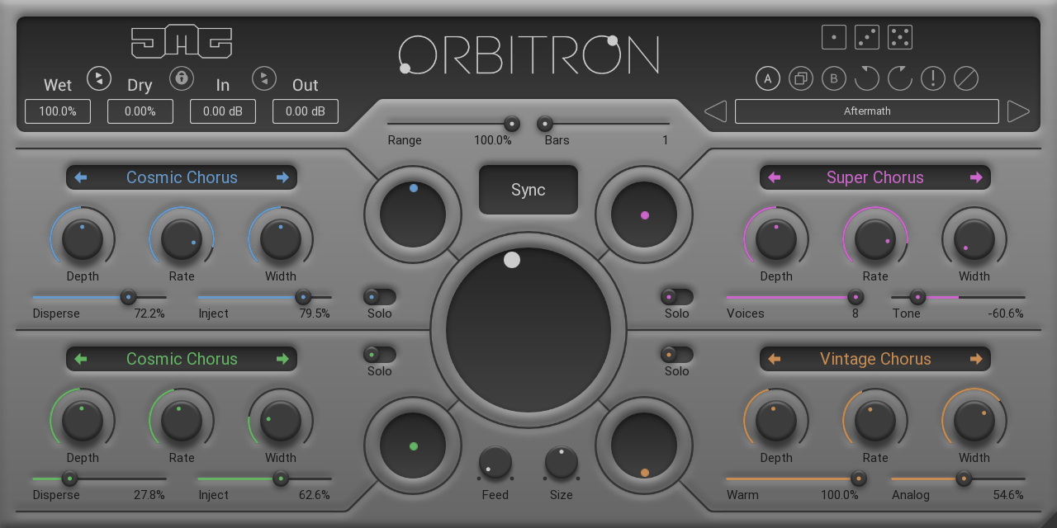The width and height of the screenshot is (1057, 528).
Task: Select preset slot A
Action: [767, 78]
